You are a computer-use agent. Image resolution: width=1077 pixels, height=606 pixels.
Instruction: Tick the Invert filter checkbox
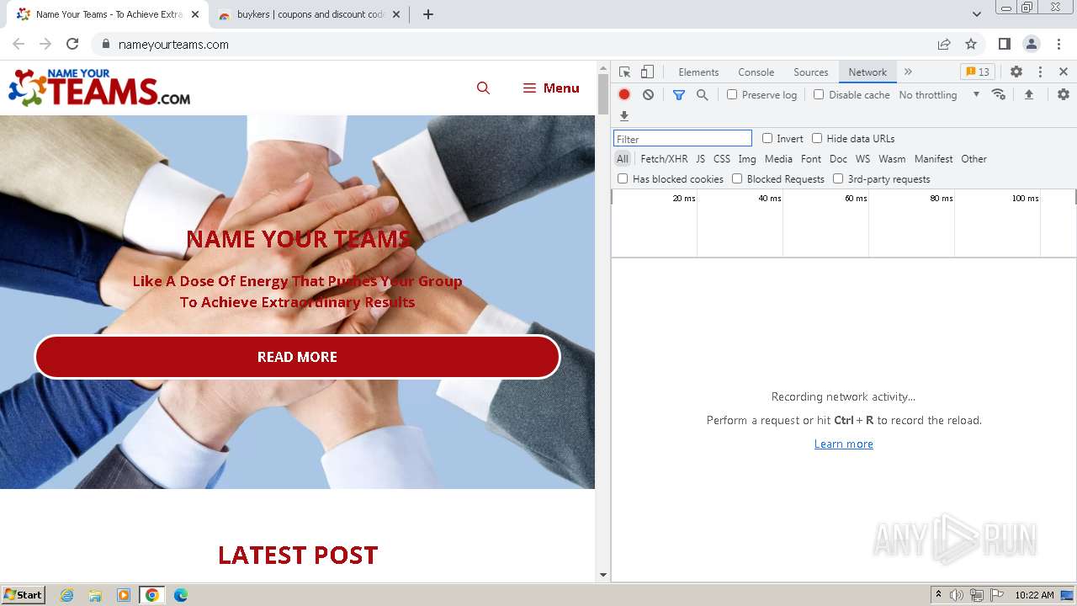(767, 138)
